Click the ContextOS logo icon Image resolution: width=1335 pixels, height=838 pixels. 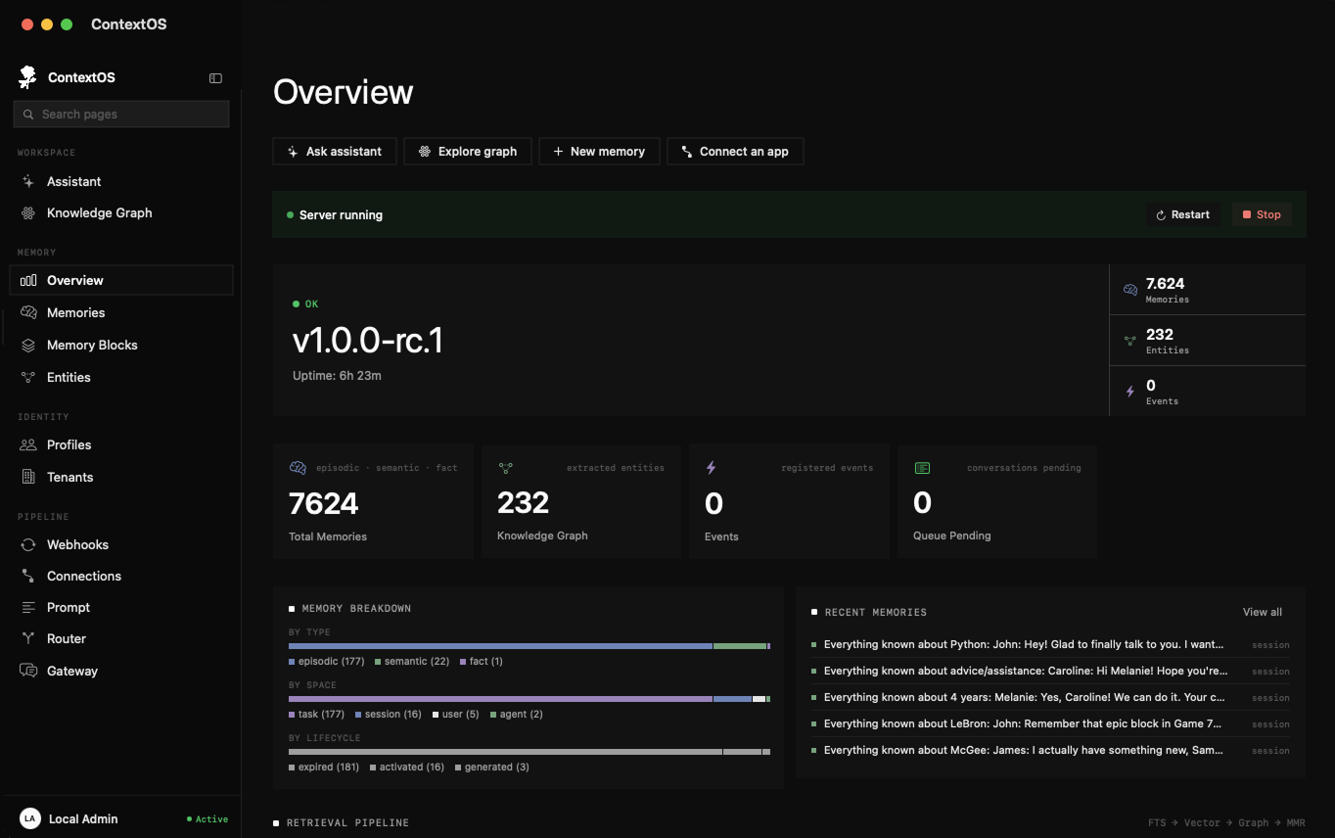(27, 77)
